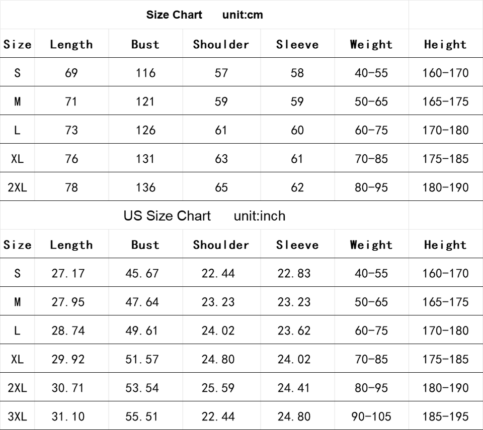483x430 pixels.
Task: Select the 3XL size label
Action: click(17, 416)
